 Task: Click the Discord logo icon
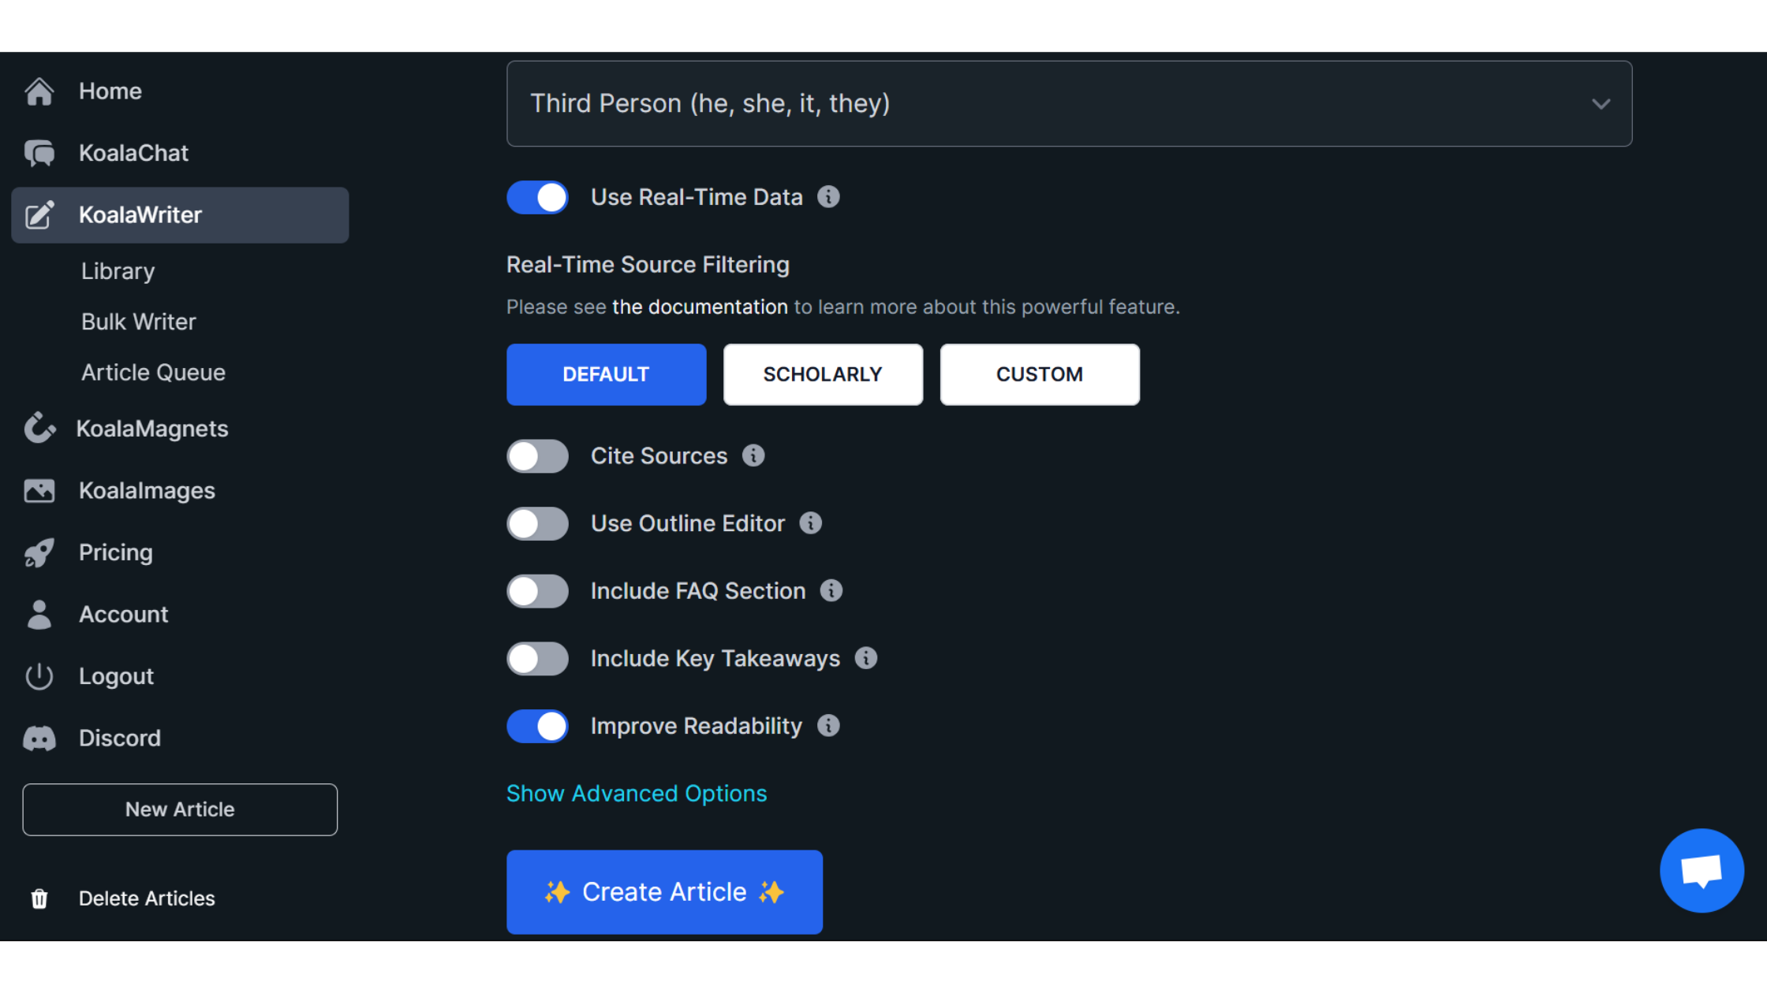[39, 738]
